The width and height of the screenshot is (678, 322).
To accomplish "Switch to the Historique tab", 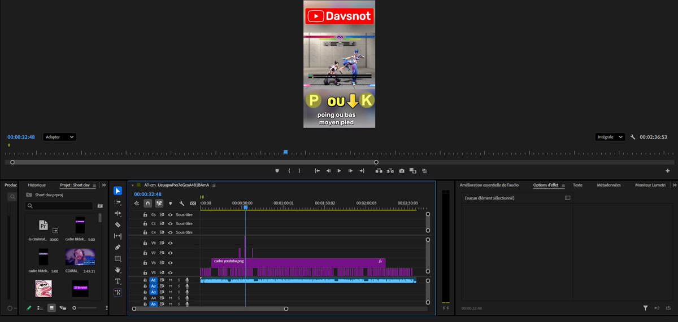I will coord(37,185).
